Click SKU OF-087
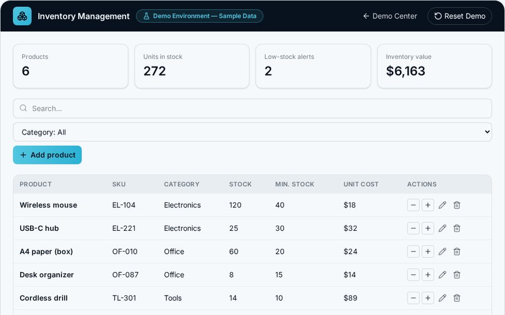 pos(125,275)
